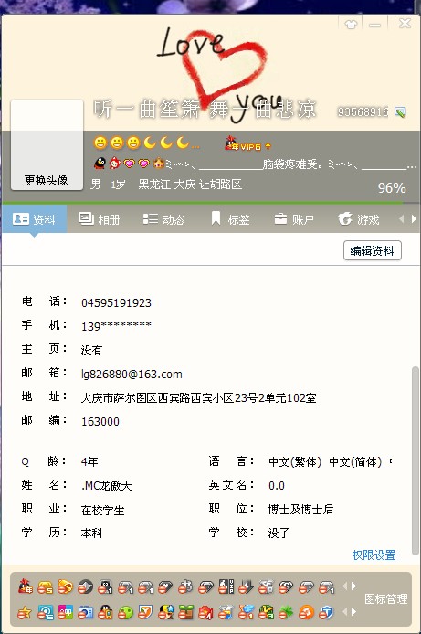Show next tabs with right arrow
Viewport: 421px width, 634px height.
tap(414, 219)
